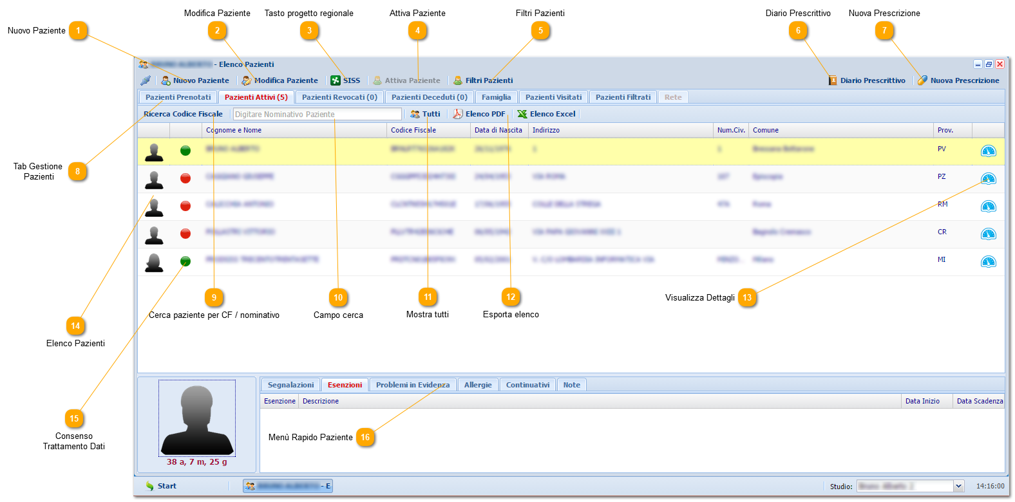Open the Start menu button
1015x502 pixels.
point(161,486)
